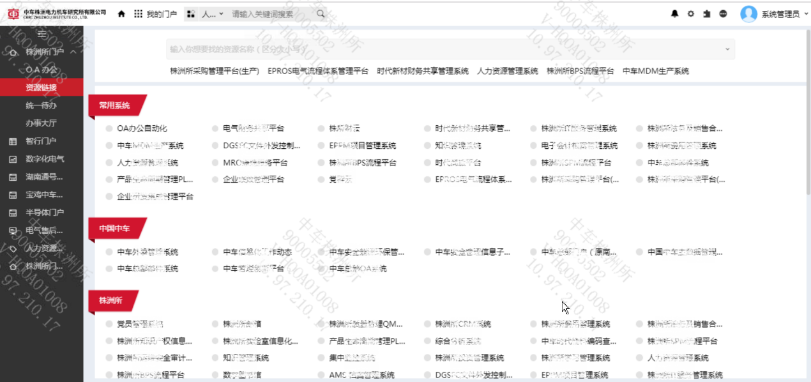Click the puzzle-piece plugin icon
Screen dimensions: 811x382
click(706, 13)
